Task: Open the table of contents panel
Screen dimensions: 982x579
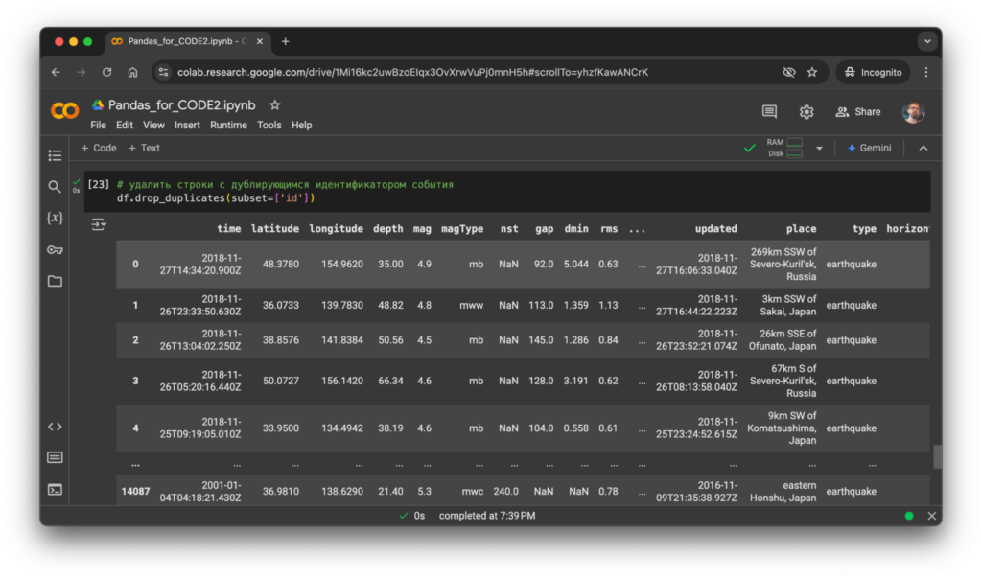Action: tap(55, 156)
